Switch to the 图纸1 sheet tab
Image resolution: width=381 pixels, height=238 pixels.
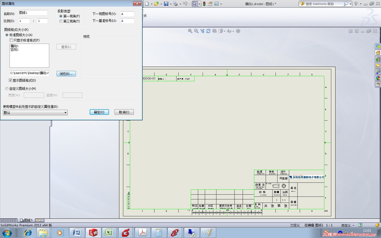(x=26, y=220)
